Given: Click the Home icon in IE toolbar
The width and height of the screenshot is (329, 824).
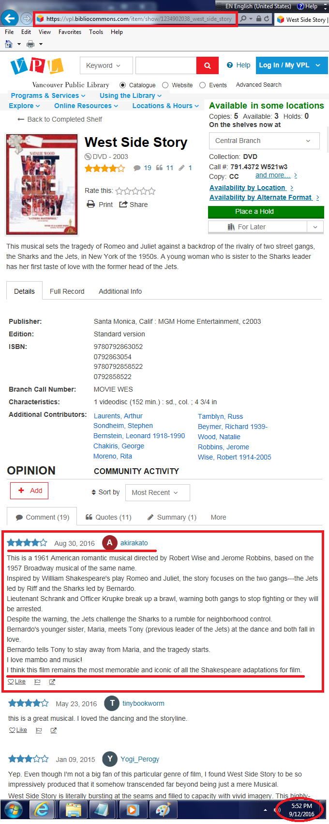Looking at the screenshot, I should 9,44.
